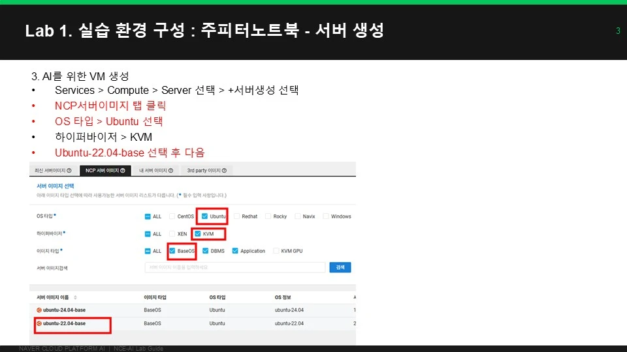Tick the Rocky OS checkbox
Image resolution: width=627 pixels, height=352 pixels.
(x=268, y=216)
